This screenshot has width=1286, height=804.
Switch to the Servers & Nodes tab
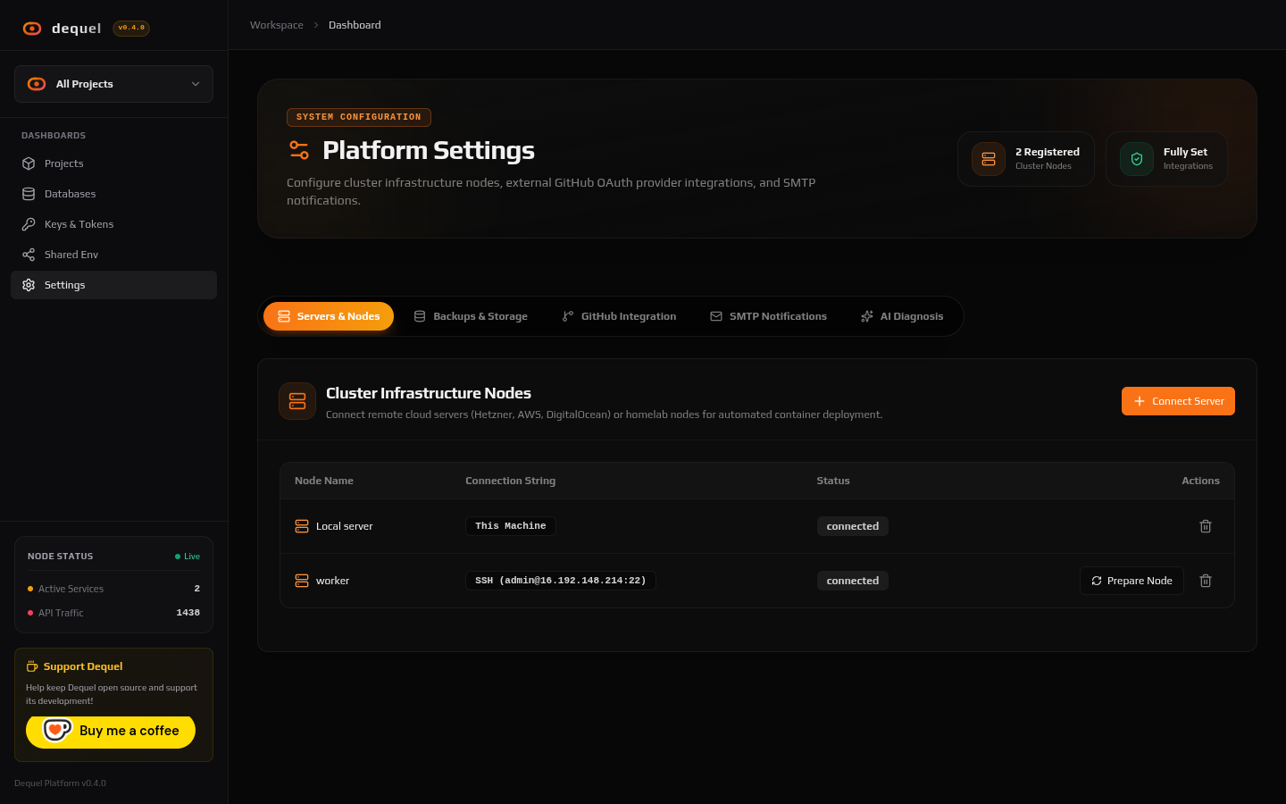point(329,316)
